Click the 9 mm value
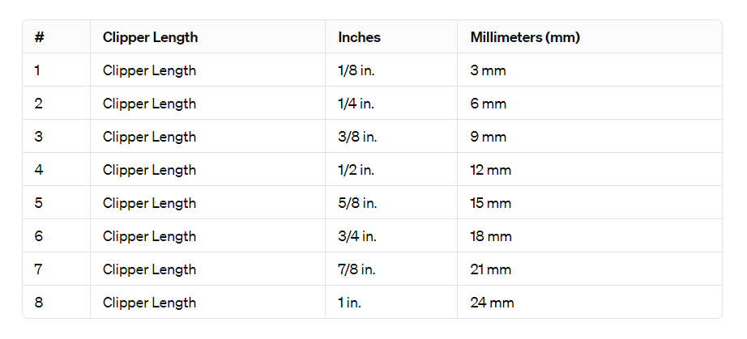Image resolution: width=747 pixels, height=339 pixels. coord(488,137)
